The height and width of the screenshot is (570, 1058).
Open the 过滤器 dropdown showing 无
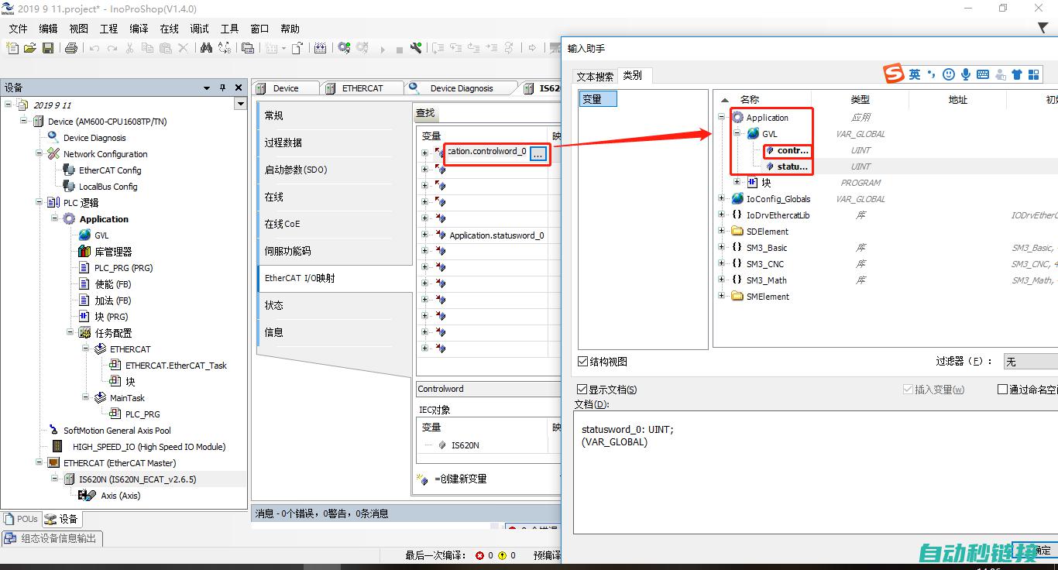1030,362
